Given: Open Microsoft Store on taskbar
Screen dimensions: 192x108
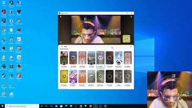Looking at the screenshot, I should (x=61, y=106).
